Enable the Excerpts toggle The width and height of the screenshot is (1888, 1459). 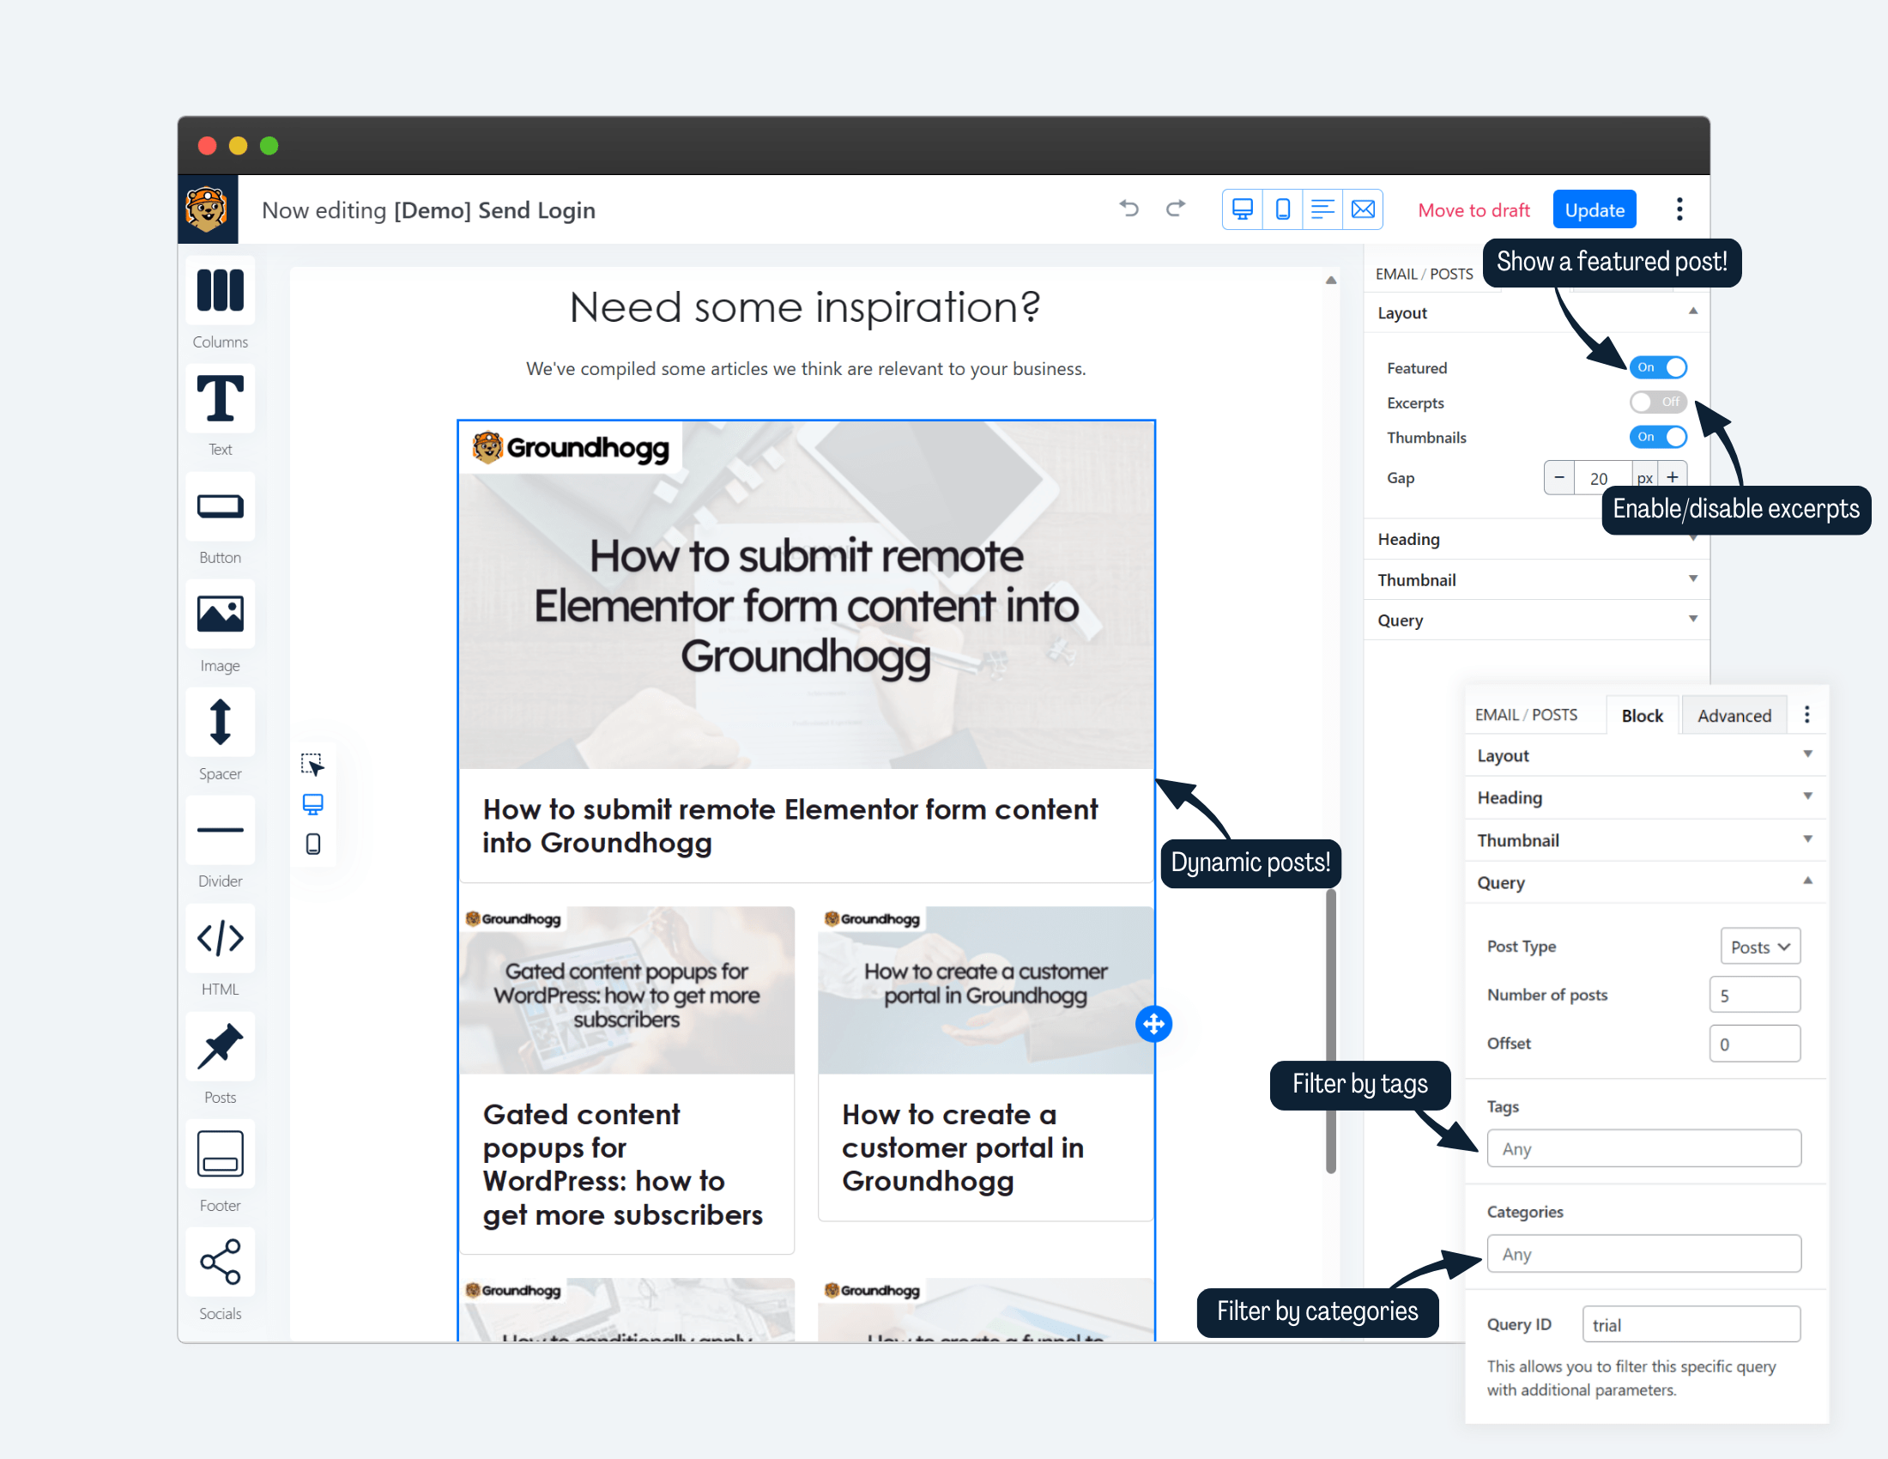[1658, 402]
